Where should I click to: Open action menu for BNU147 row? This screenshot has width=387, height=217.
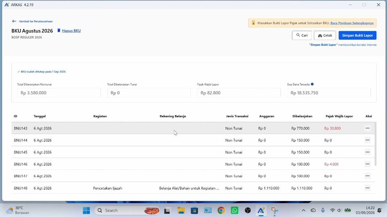coord(368,176)
